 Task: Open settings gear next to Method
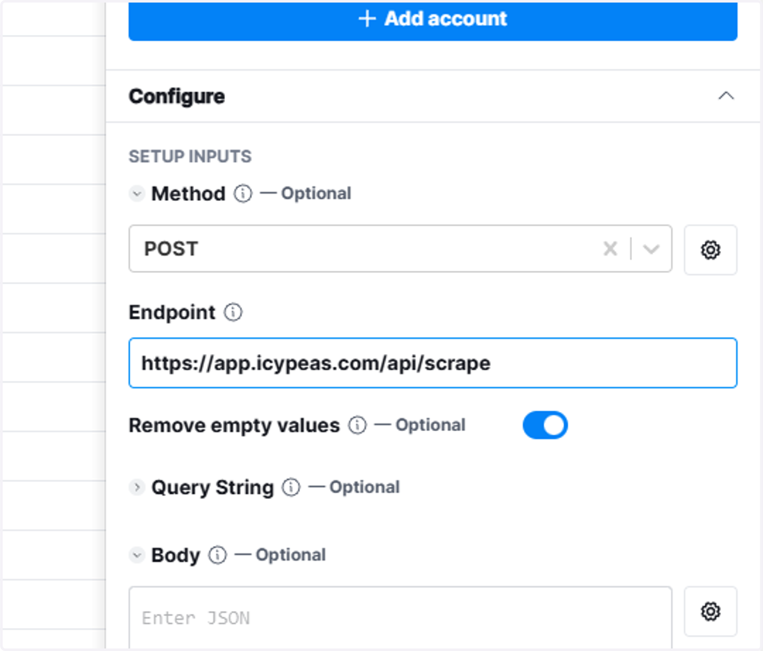[710, 250]
